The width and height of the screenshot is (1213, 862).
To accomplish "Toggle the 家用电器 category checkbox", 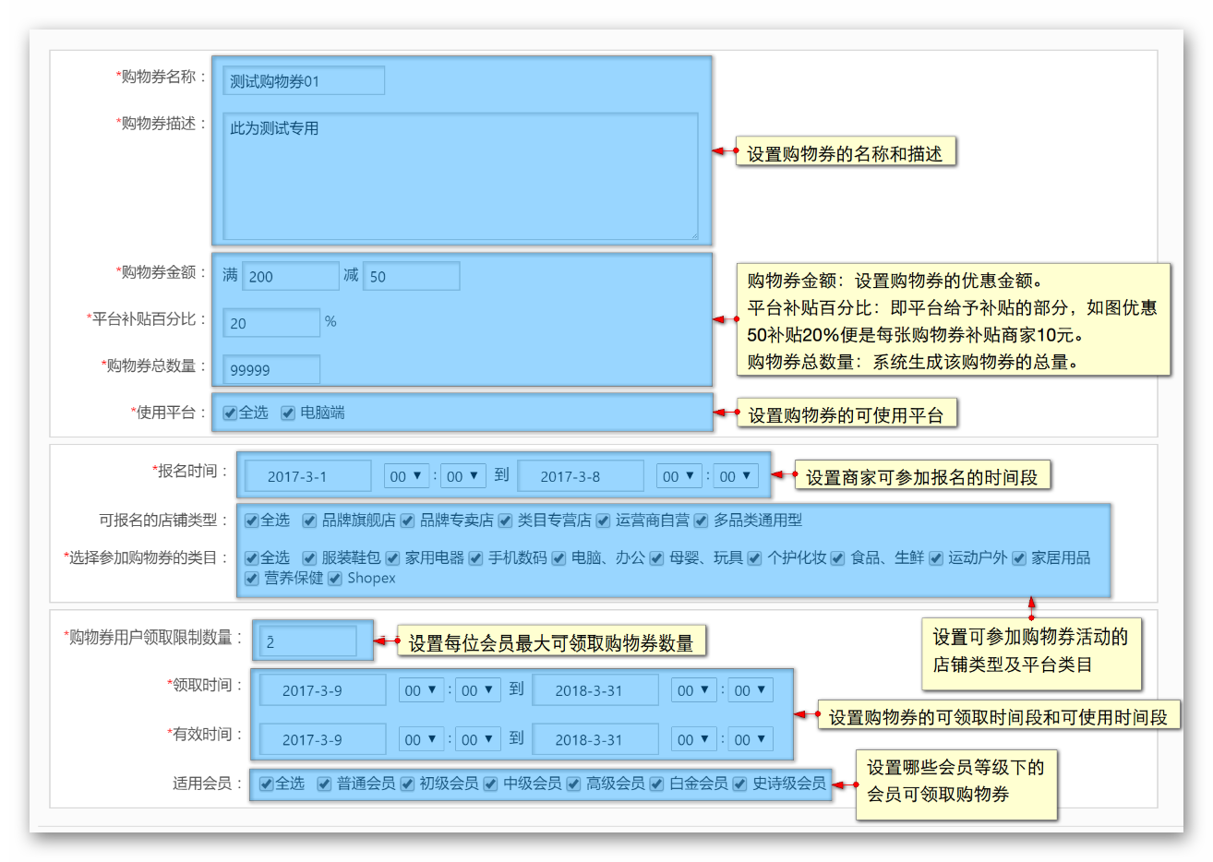I will coord(392,558).
